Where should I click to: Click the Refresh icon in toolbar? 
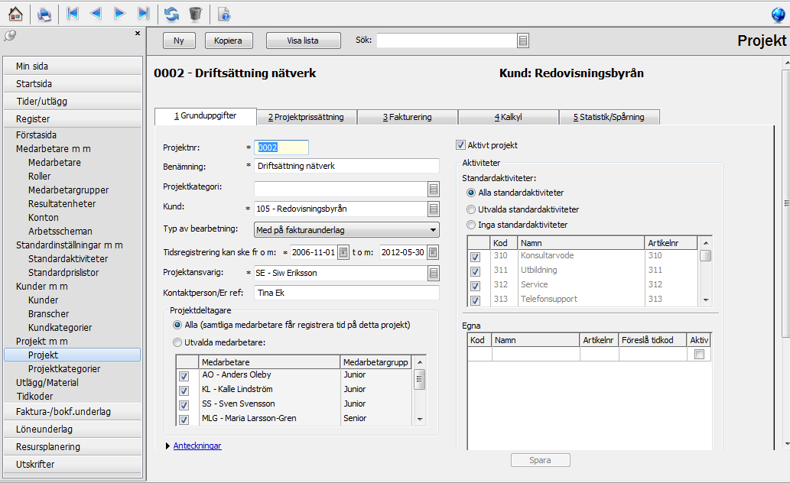pyautogui.click(x=172, y=14)
